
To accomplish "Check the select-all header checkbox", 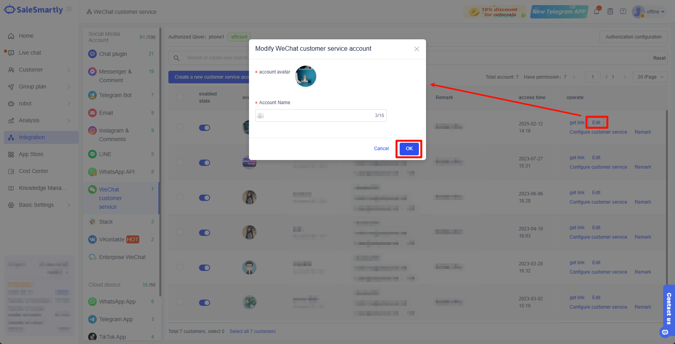I will point(180,97).
